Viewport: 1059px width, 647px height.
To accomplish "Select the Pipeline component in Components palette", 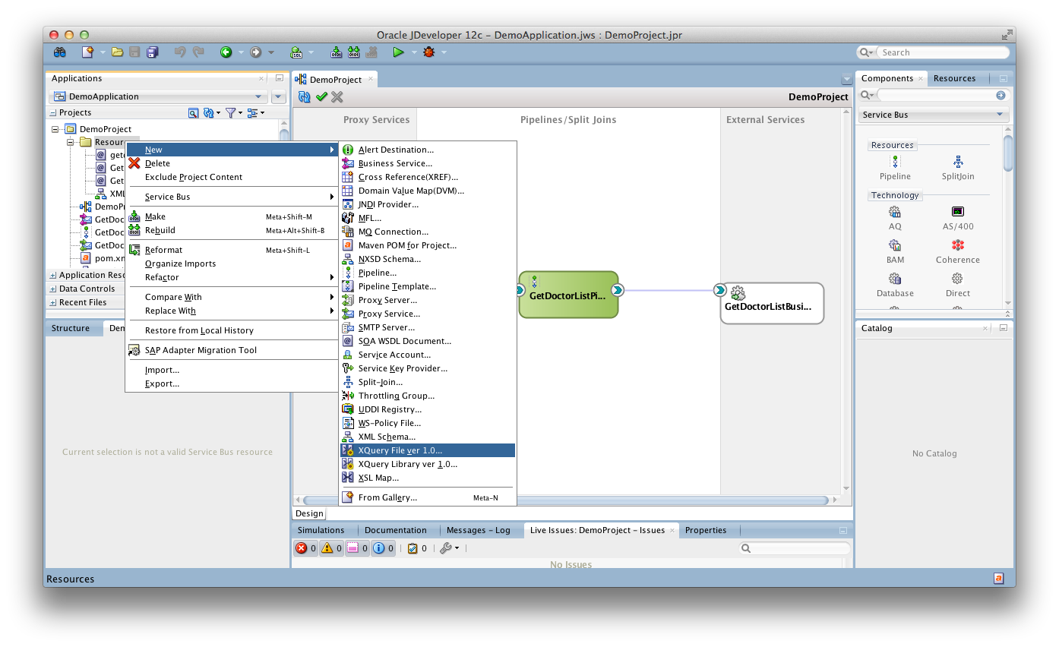I will (x=895, y=166).
